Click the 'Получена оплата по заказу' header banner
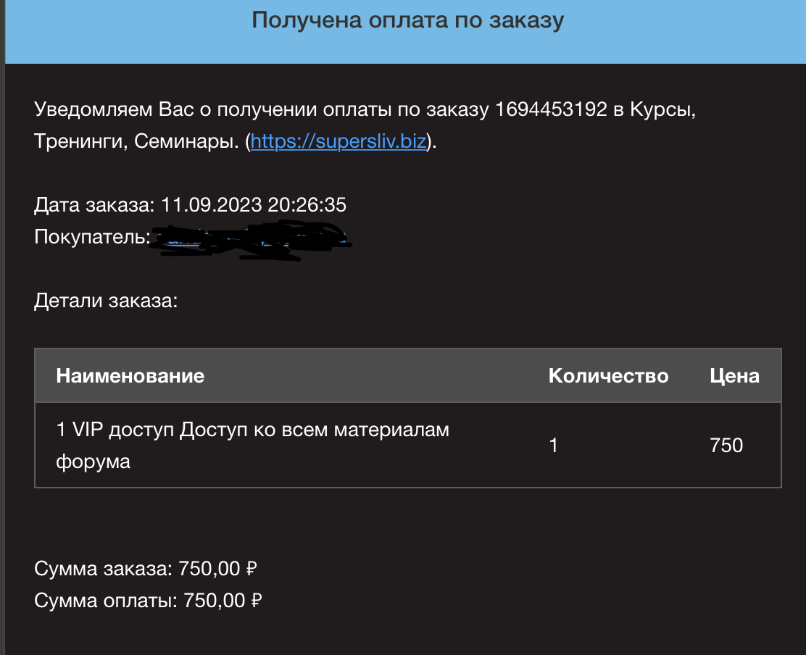This screenshot has width=806, height=655. coord(406,31)
